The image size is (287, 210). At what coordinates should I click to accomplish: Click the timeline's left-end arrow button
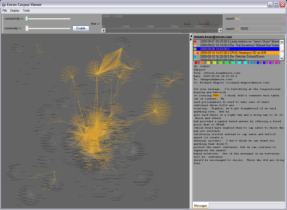(104, 31)
